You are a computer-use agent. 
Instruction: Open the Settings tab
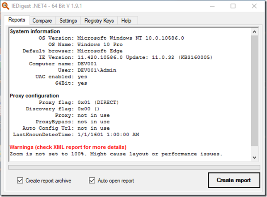[68, 21]
